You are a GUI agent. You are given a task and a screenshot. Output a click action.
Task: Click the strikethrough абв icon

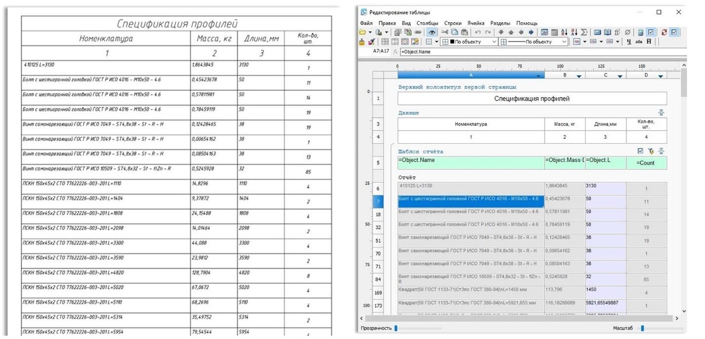[639, 42]
